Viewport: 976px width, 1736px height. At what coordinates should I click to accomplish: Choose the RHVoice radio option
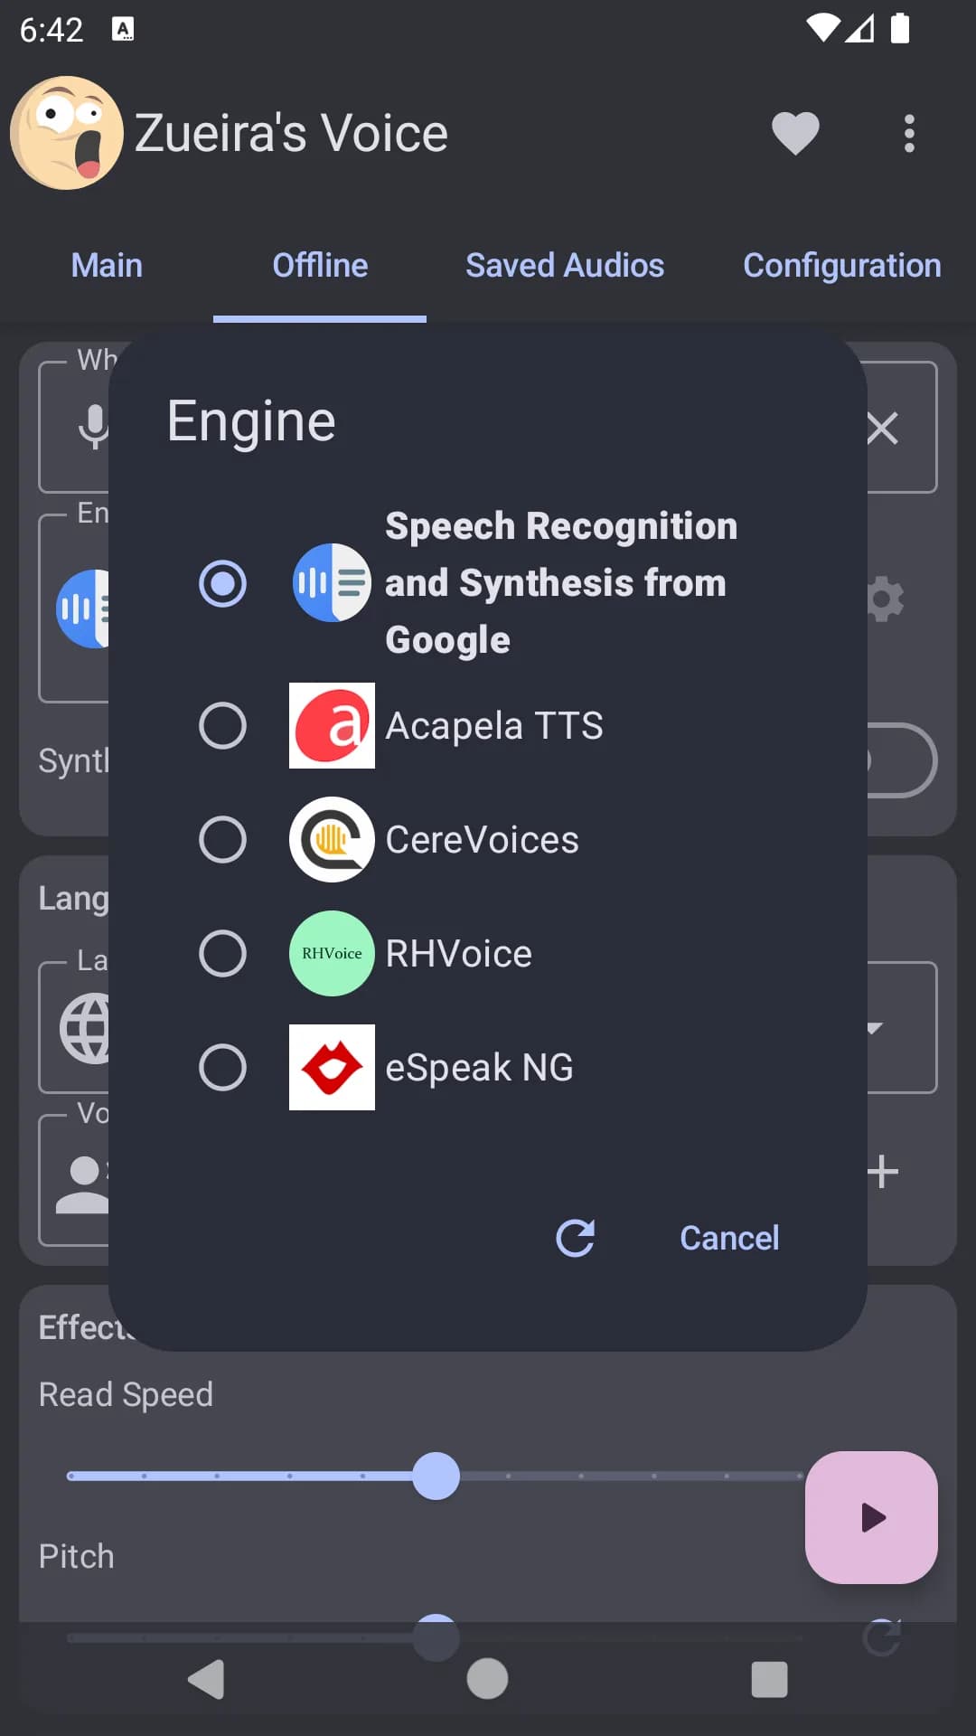(x=222, y=953)
